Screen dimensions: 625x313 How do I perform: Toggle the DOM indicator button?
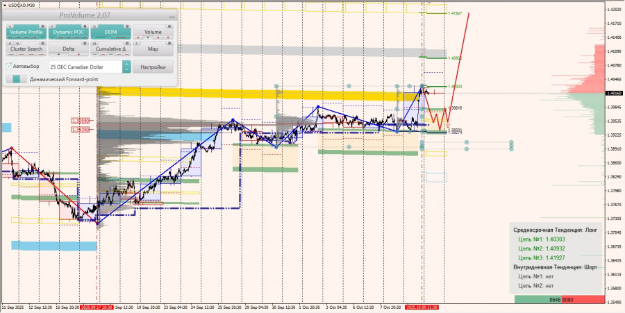[111, 32]
